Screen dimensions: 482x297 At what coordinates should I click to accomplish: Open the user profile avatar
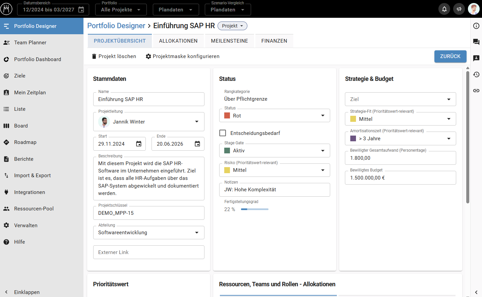pos(474,9)
